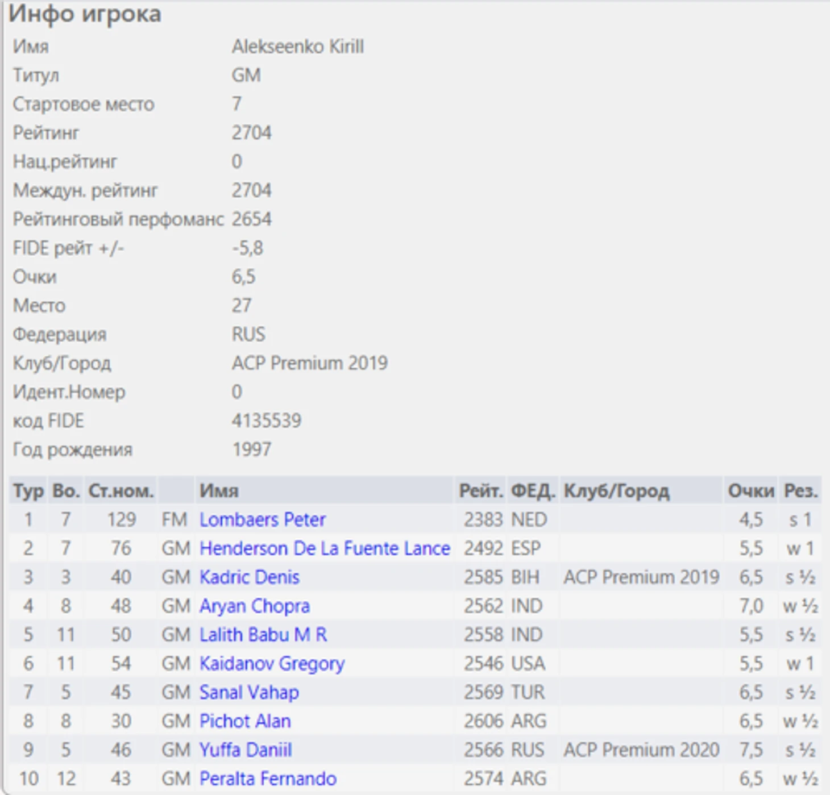Click the player name Alekseenko Kirill
The width and height of the screenshot is (830, 795).
(x=297, y=47)
